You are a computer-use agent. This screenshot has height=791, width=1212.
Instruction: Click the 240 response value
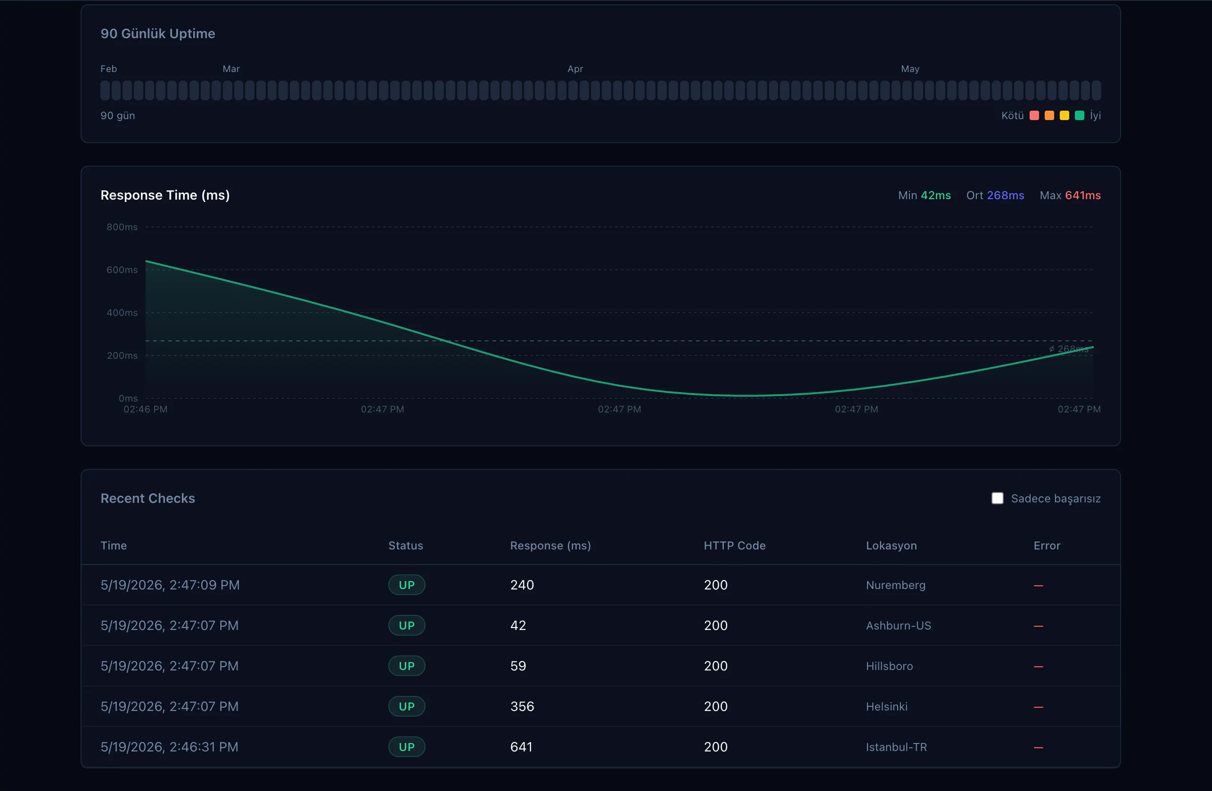click(x=522, y=584)
